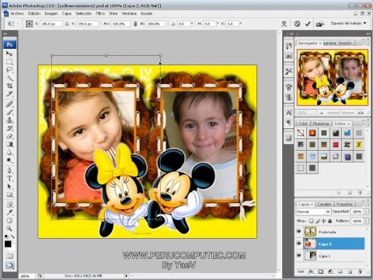
Task: Switch to the Canales tab
Action: point(324,205)
